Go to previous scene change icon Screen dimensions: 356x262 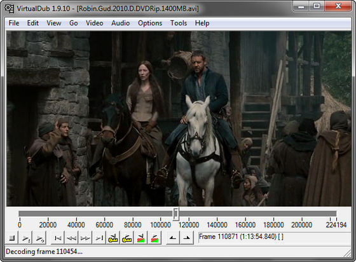(x=140, y=238)
